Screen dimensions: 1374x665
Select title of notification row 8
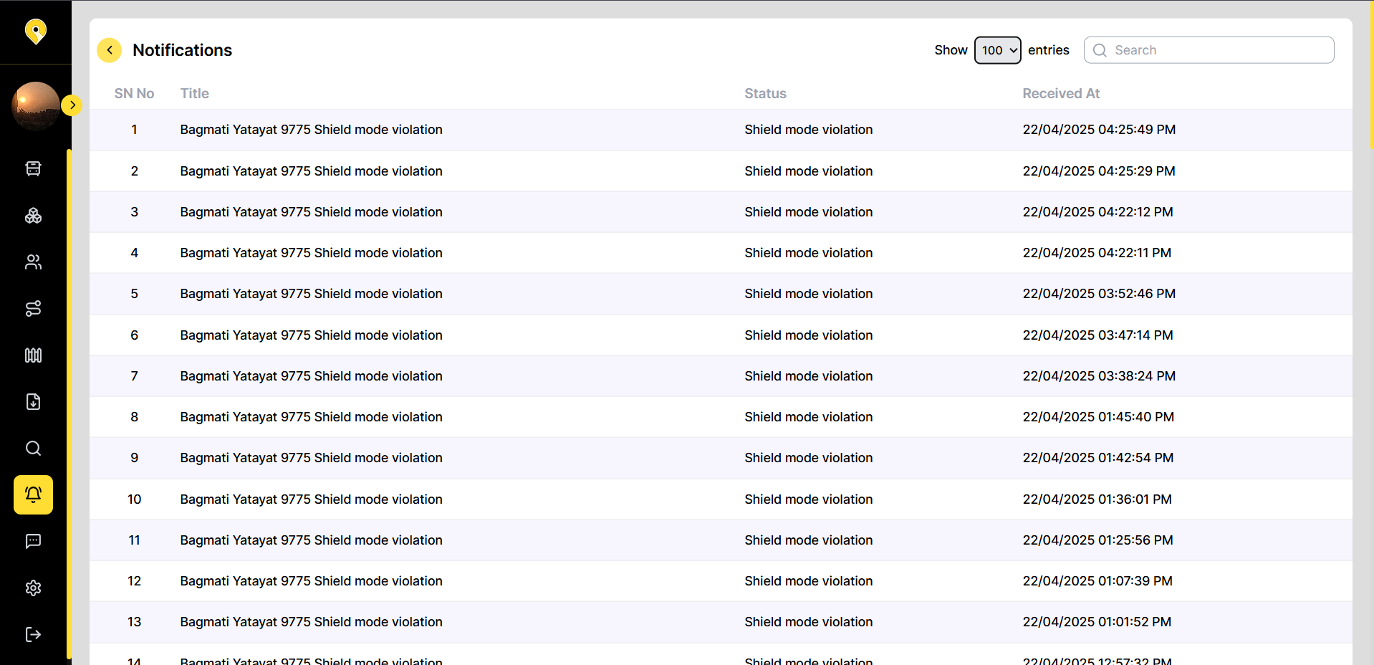[x=311, y=417]
